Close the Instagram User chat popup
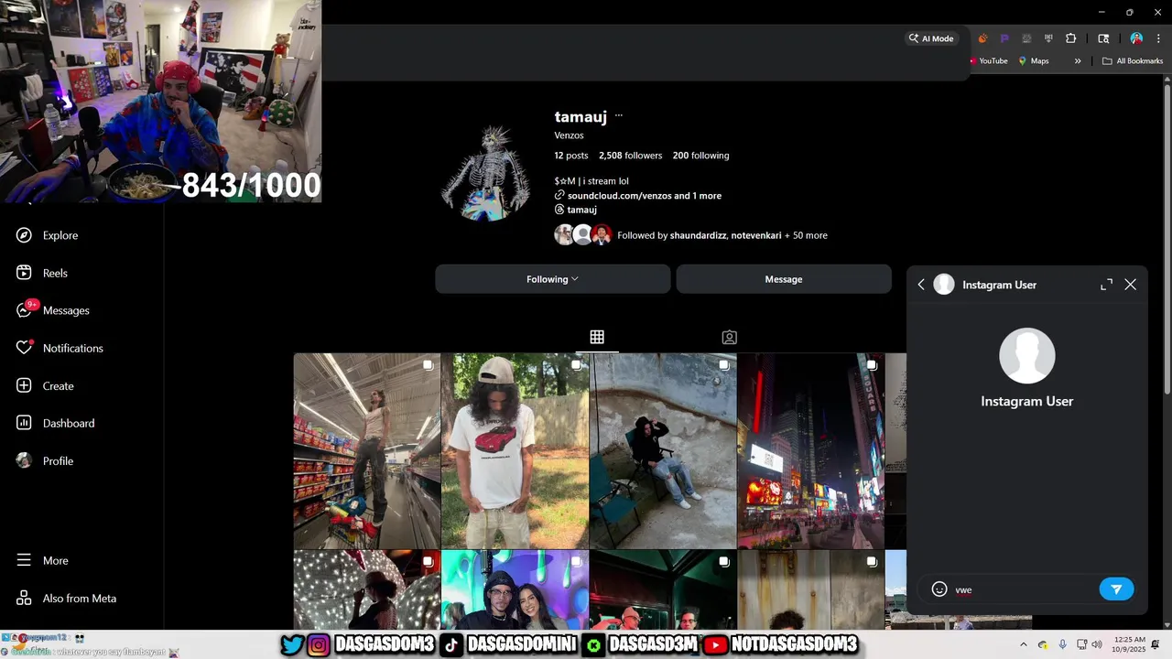The height and width of the screenshot is (659, 1172). [1131, 285]
